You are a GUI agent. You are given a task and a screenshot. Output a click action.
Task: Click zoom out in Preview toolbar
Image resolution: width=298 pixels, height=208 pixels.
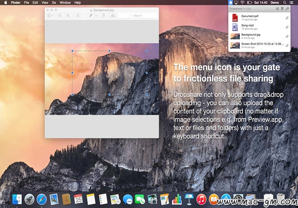click(60, 16)
